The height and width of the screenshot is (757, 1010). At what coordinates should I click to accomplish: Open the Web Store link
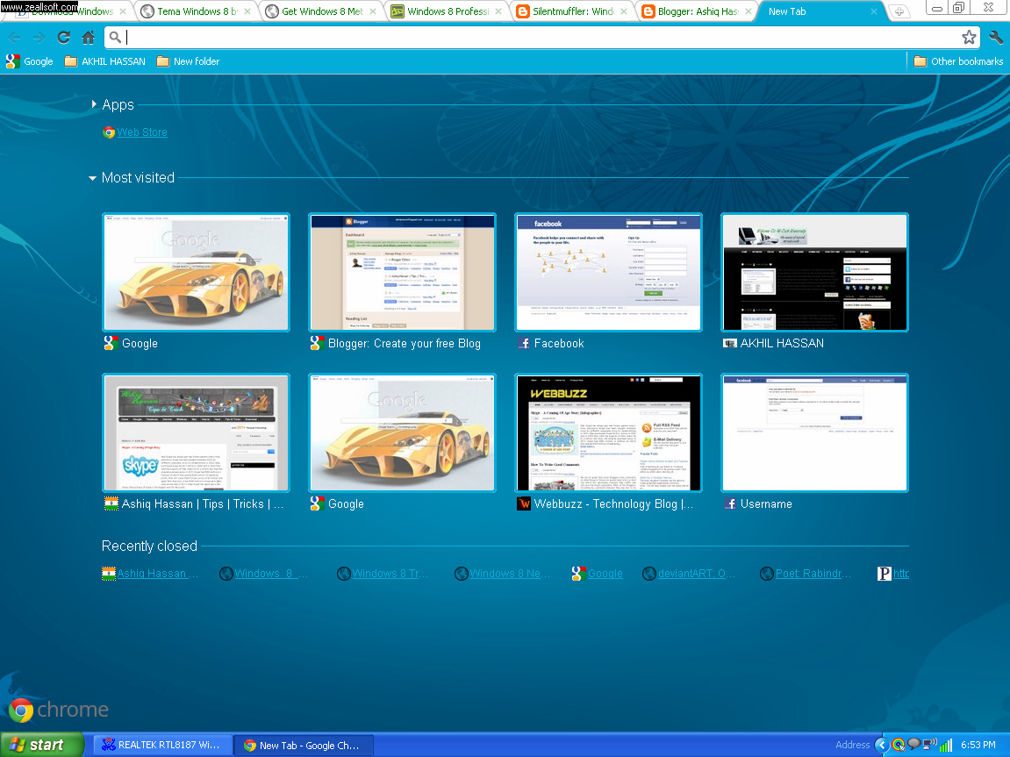142,132
